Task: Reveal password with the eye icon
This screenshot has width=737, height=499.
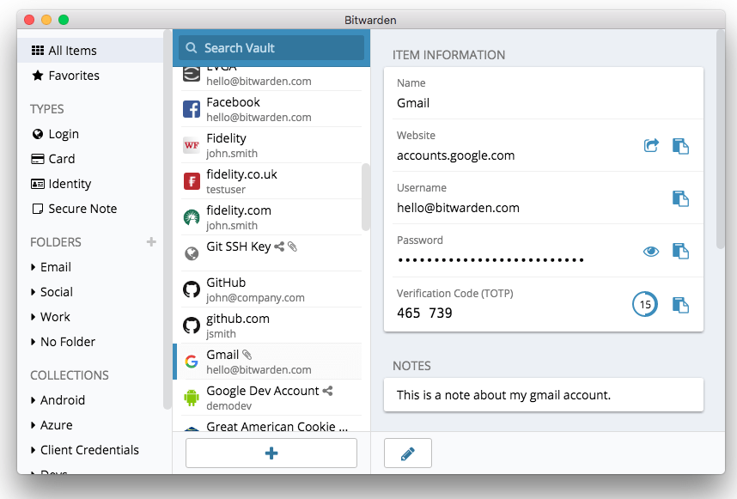Action: click(651, 251)
